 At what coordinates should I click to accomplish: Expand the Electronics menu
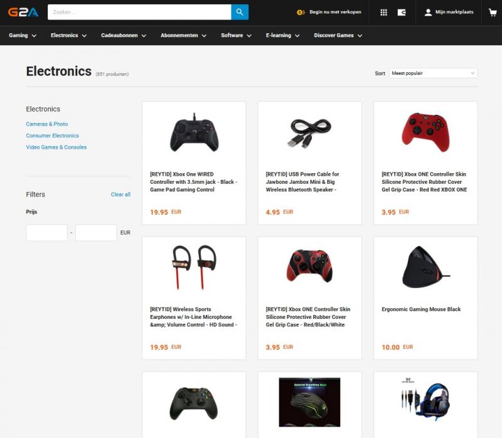(68, 35)
